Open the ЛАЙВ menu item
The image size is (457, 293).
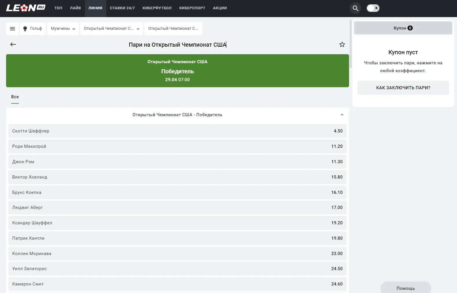tap(75, 8)
